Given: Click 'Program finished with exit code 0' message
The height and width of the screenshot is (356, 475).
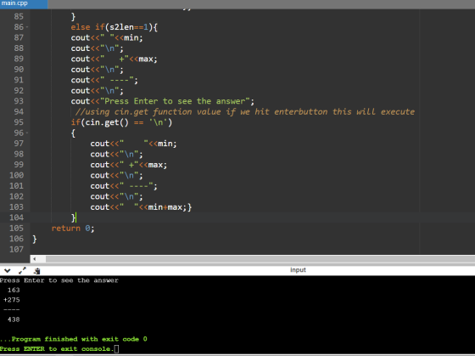Looking at the screenshot, I should click(74, 339).
